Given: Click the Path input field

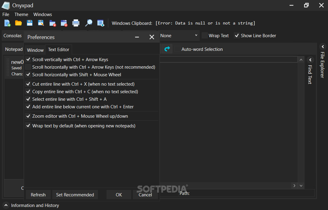Looking at the screenshot, I should pyautogui.click(x=253, y=193).
